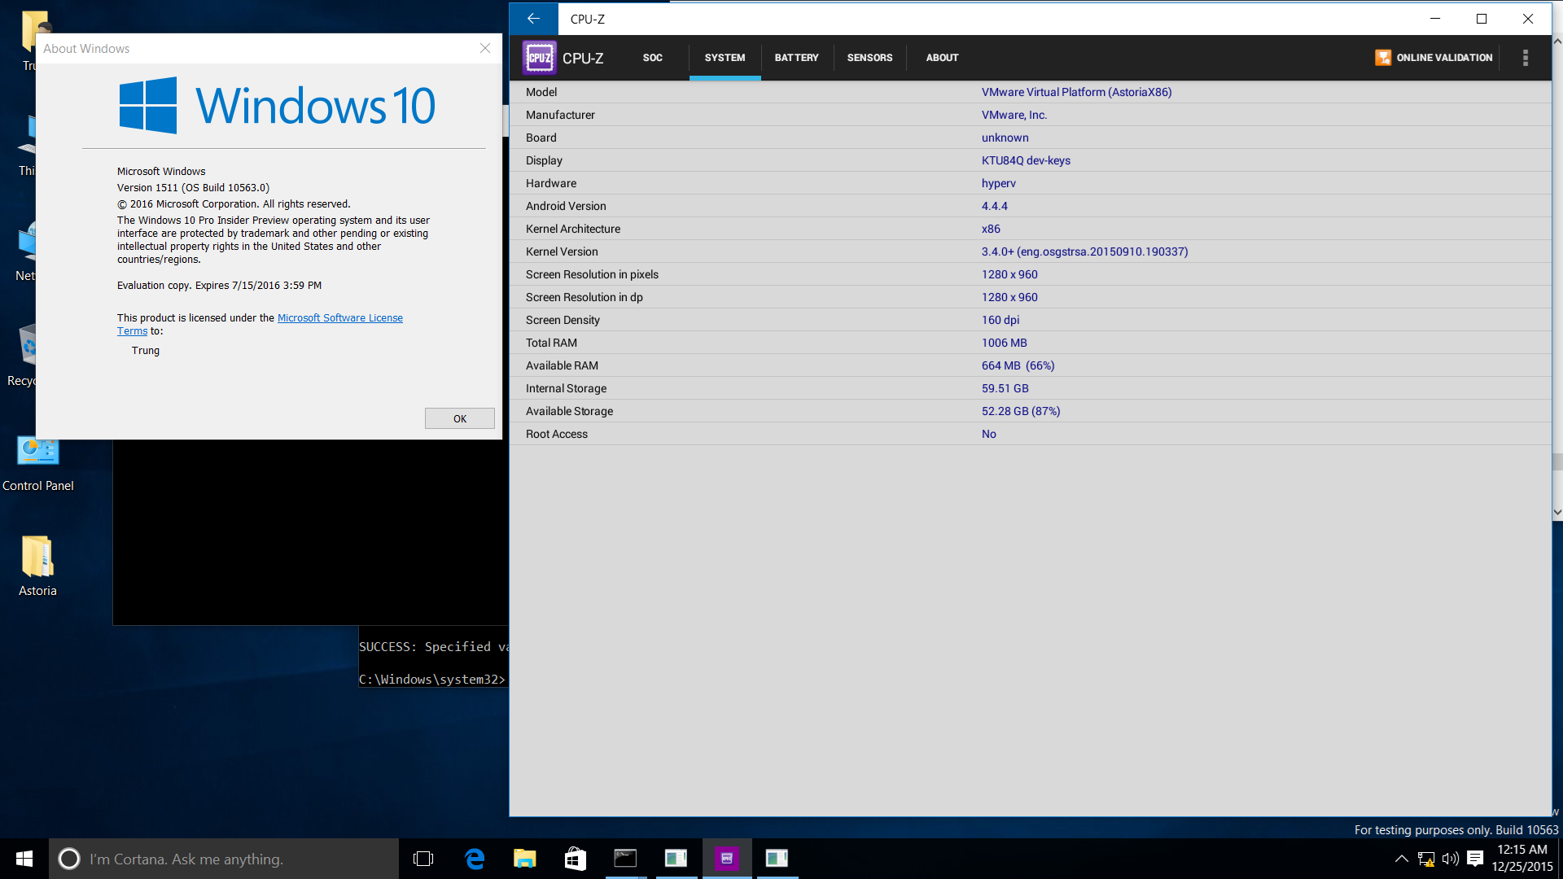Click the Cortana circle icon
The height and width of the screenshot is (879, 1563).
69,859
